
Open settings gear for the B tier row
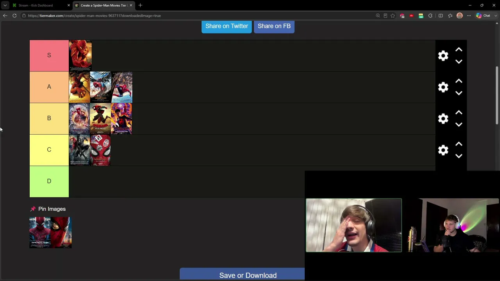[443, 119]
